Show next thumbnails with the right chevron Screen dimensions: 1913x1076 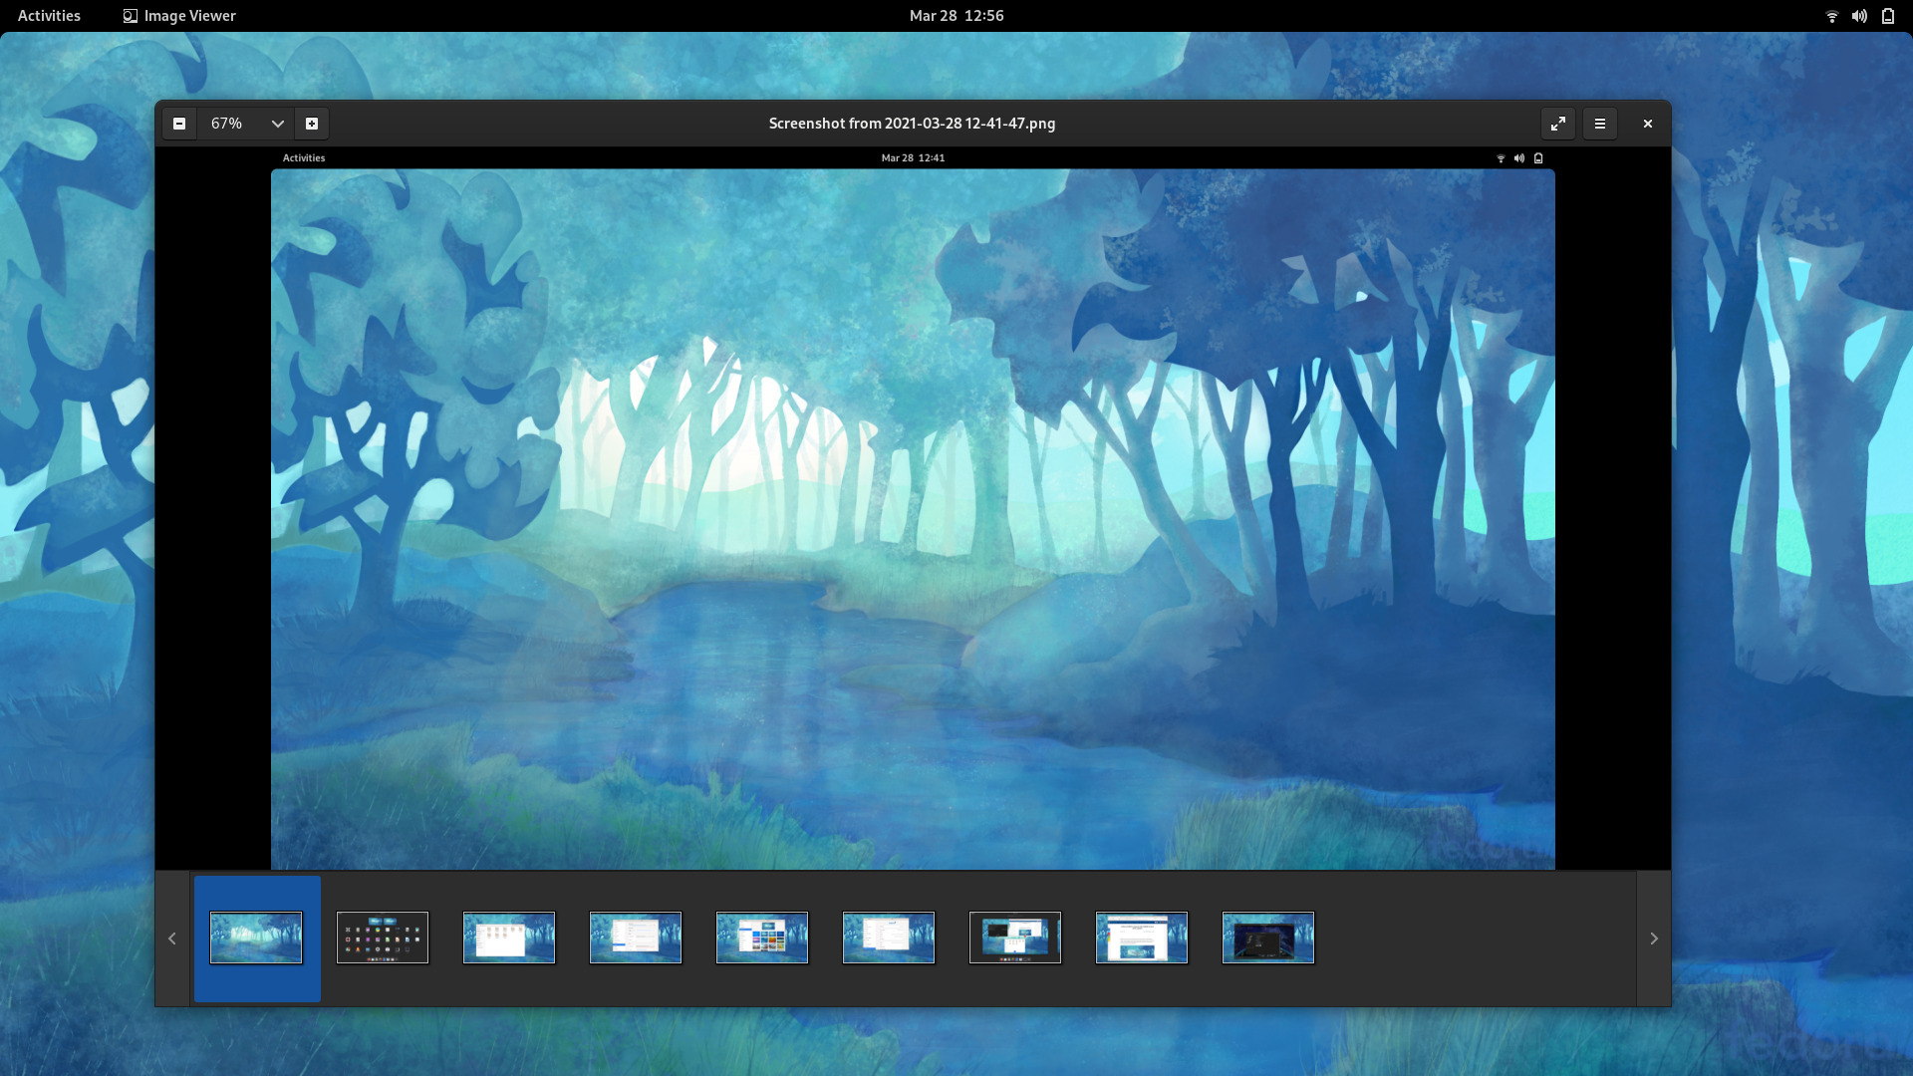point(1653,938)
